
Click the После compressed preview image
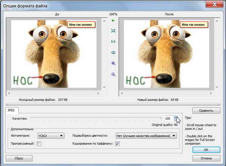pos(166,54)
